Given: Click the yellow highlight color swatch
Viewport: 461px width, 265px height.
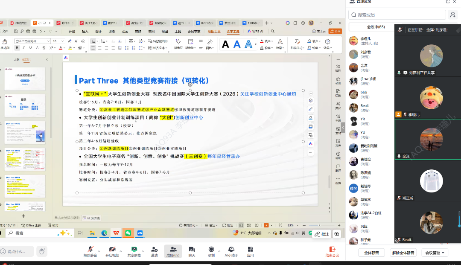Looking at the screenshot, I should [x=70, y=48].
